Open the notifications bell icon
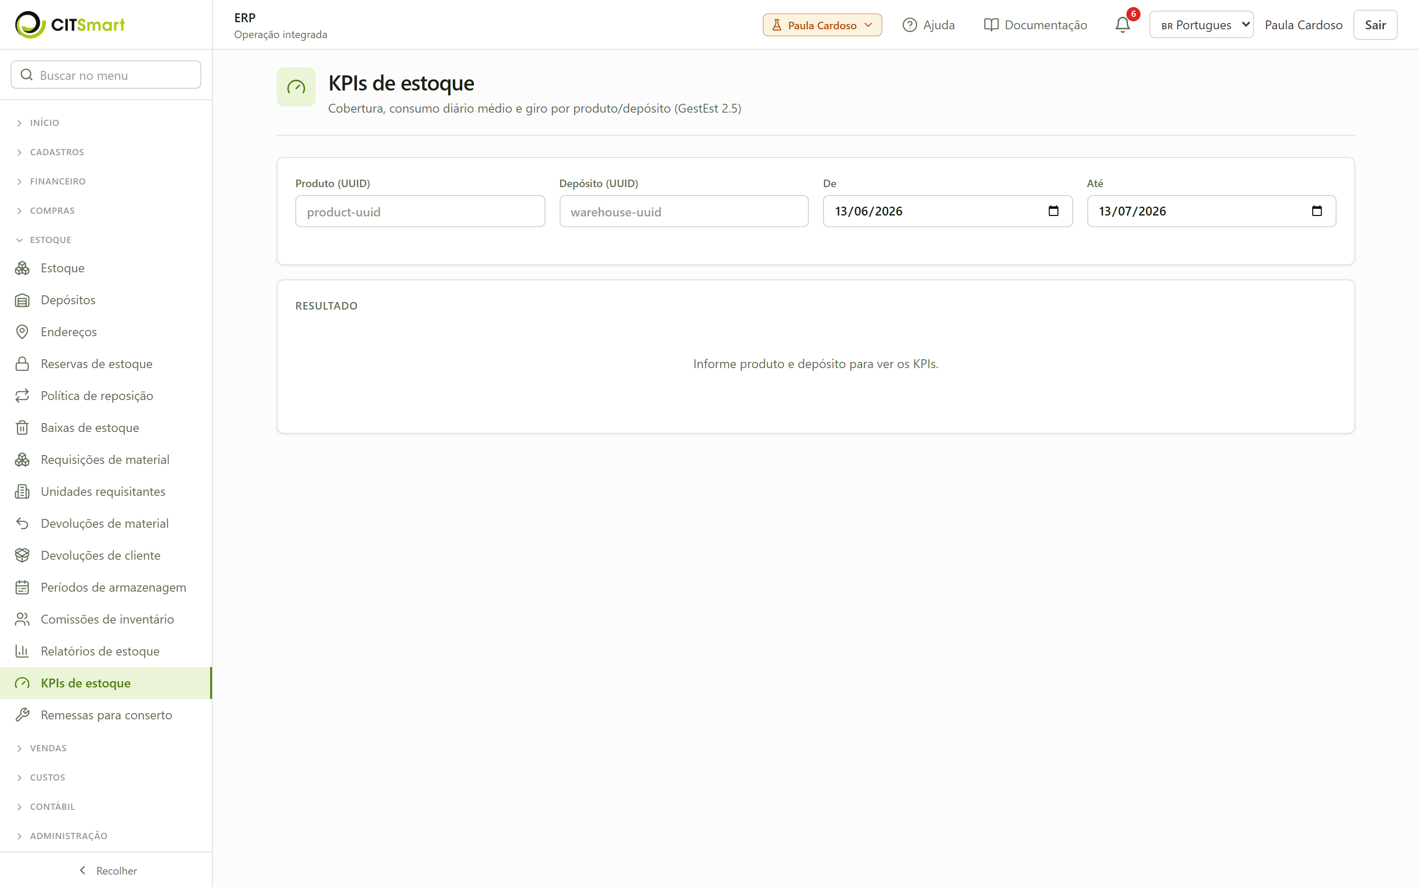Image resolution: width=1419 pixels, height=887 pixels. click(1122, 25)
